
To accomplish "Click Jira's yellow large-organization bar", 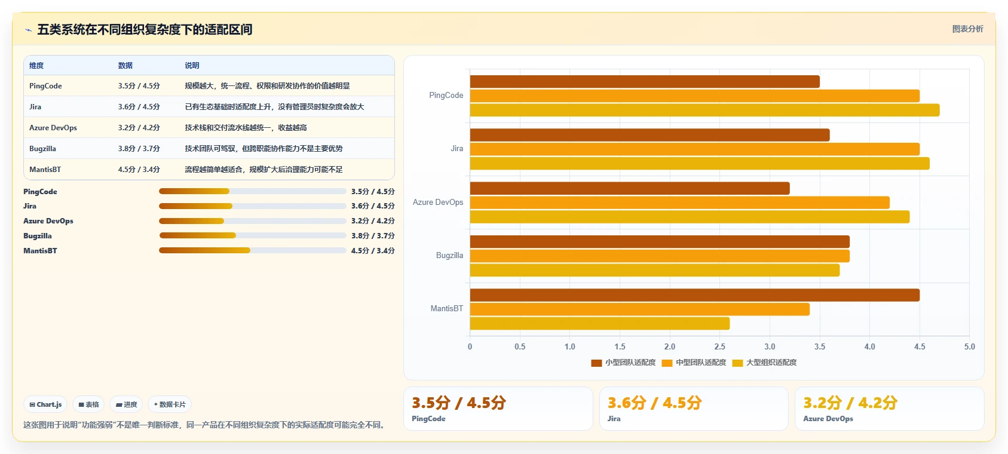I will pyautogui.click(x=700, y=163).
